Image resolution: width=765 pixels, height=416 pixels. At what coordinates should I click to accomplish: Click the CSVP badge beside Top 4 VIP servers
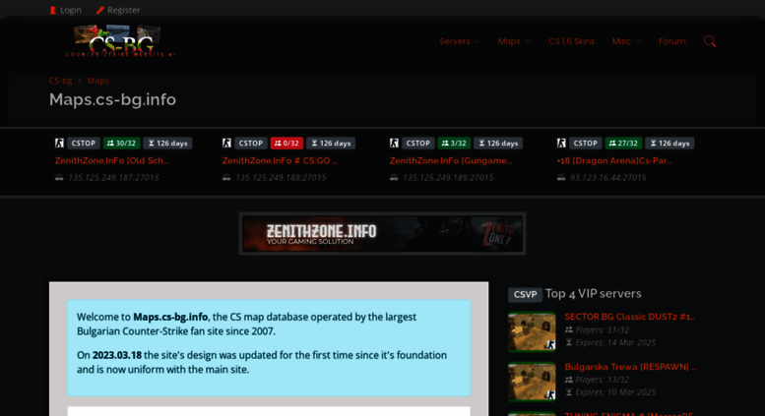(x=525, y=294)
